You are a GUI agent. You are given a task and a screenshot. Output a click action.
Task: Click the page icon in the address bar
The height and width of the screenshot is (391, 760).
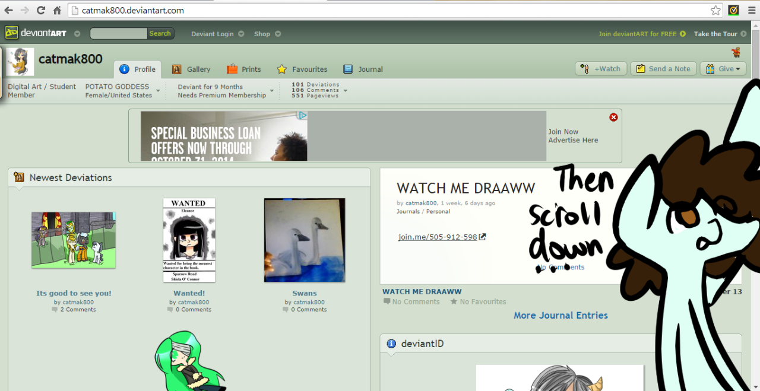click(74, 10)
